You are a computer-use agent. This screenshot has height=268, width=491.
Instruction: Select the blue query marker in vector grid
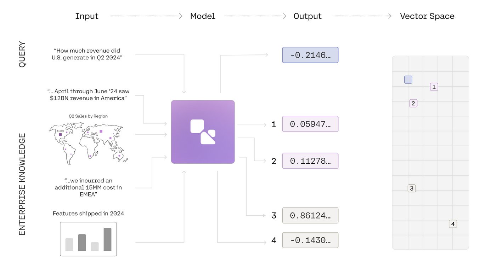point(408,80)
